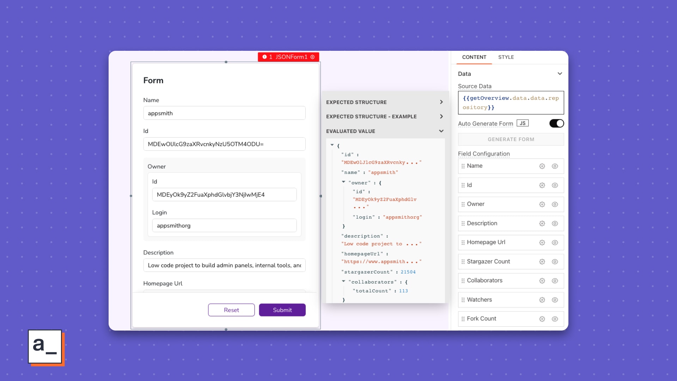677x381 pixels.
Task: Toggle visibility of Description field
Action: pyautogui.click(x=555, y=223)
